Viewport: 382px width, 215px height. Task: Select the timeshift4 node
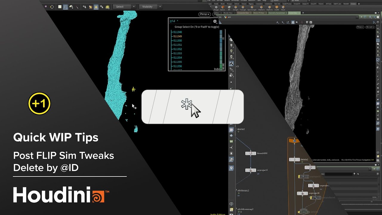pos(251,153)
